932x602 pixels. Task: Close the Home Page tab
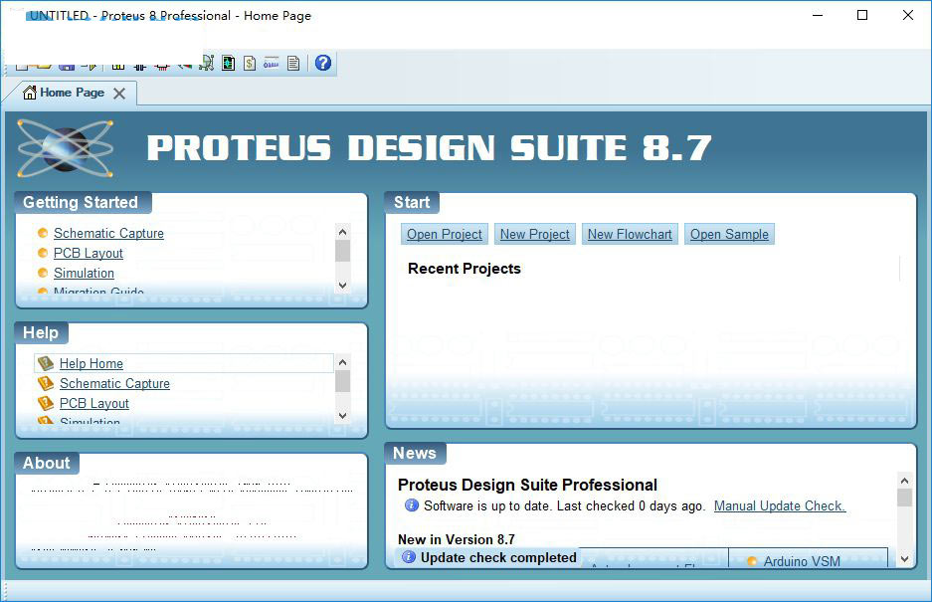[119, 94]
